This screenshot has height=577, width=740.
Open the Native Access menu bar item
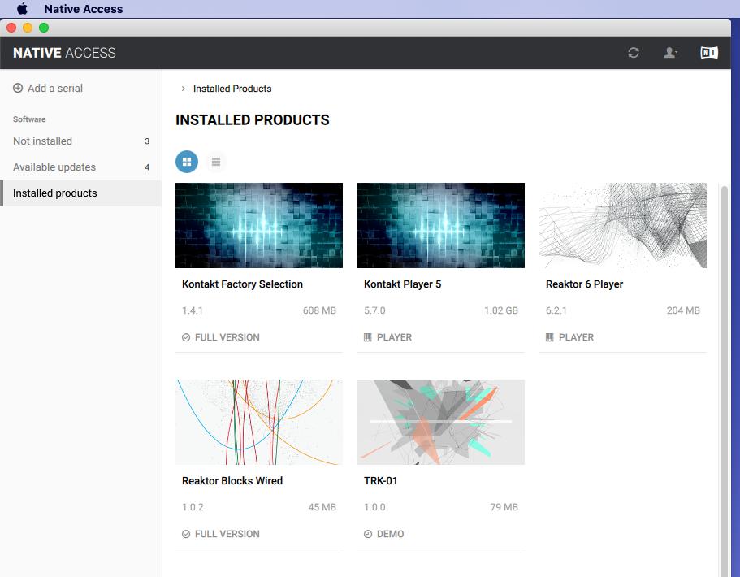coord(84,8)
